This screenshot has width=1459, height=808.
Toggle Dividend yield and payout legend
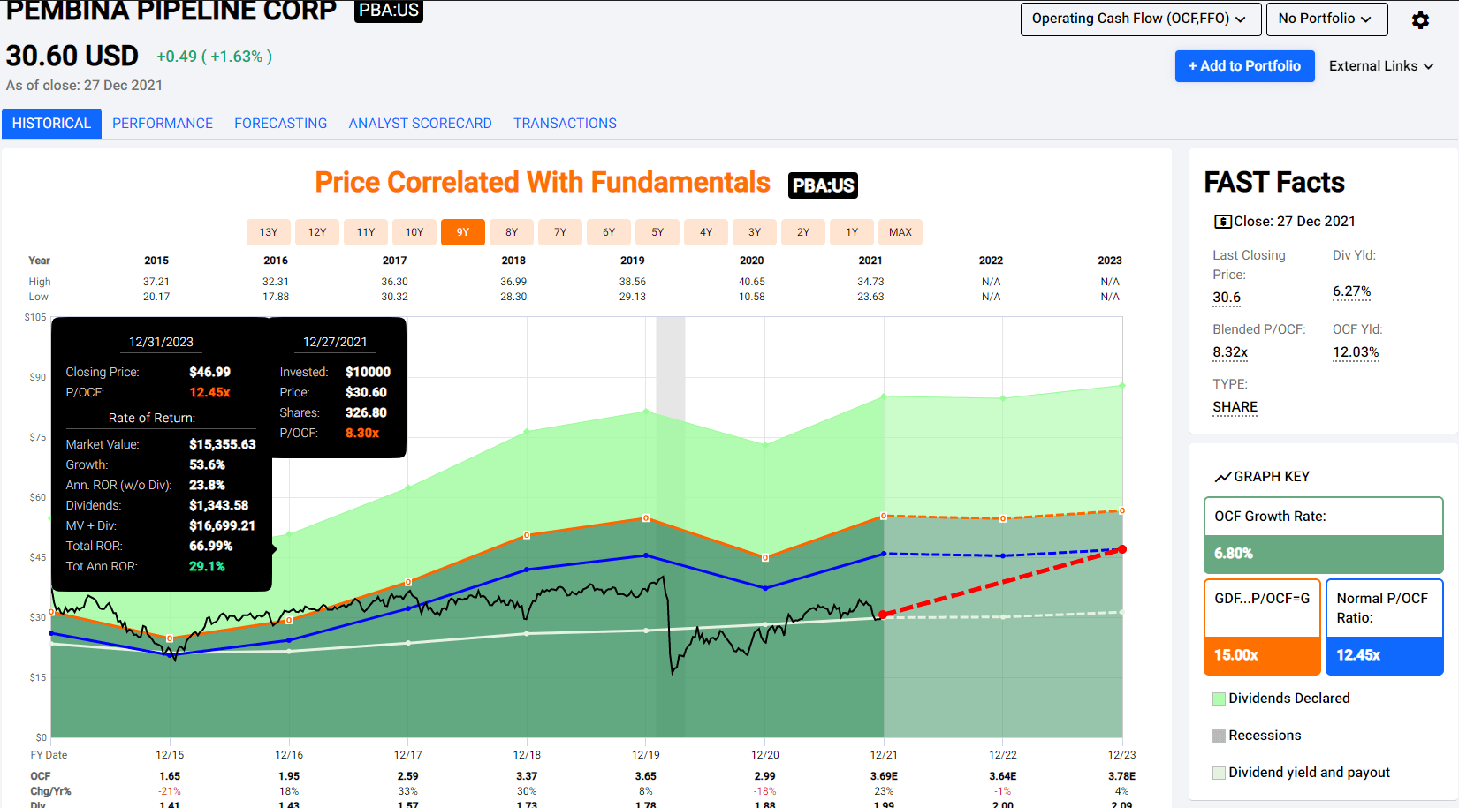[1220, 773]
